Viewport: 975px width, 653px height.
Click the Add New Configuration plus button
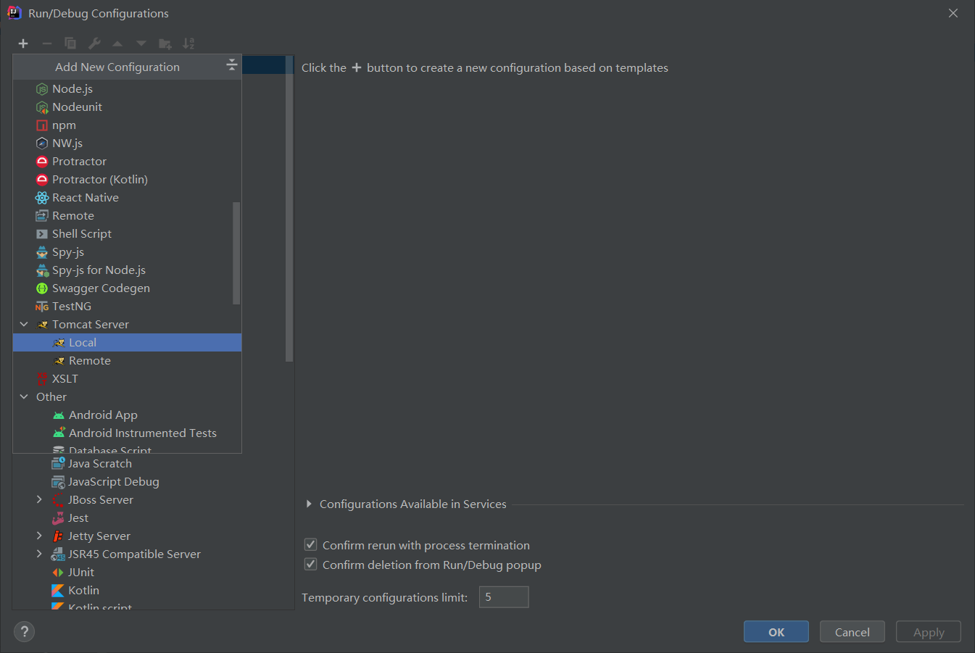tap(23, 43)
